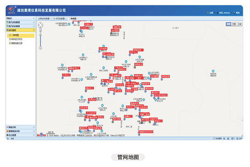Open the 主题 theme dropdown
Screen dimensions: 250x167
pyautogui.click(x=211, y=13)
